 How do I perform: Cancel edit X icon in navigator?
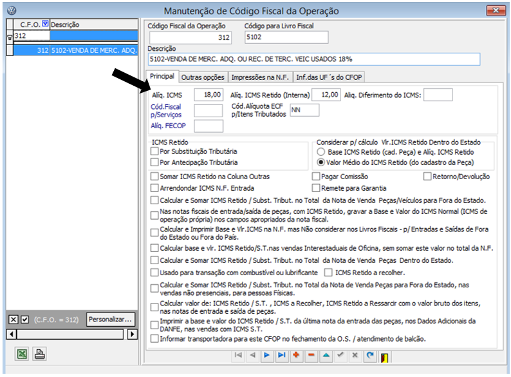coord(355,355)
